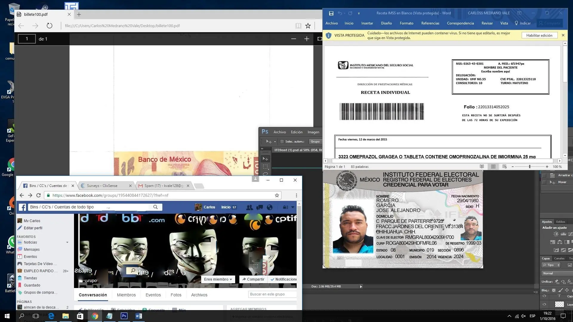573x322 pixels.
Task: Open Facebook notifications globe icon
Action: 269,207
